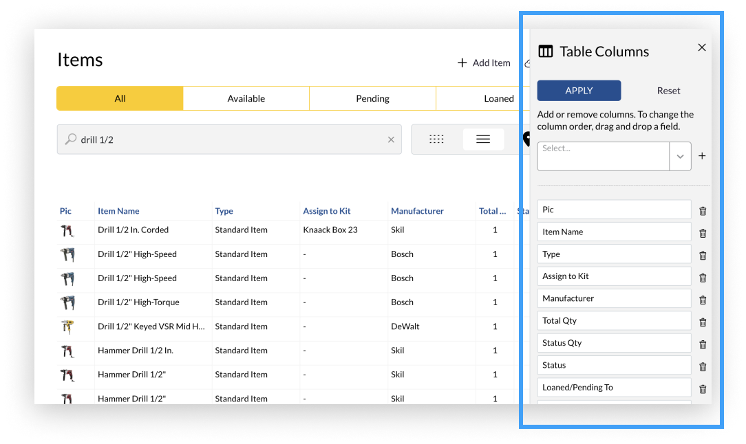The width and height of the screenshot is (746, 444).
Task: Delete the Pic column with its trash icon
Action: coord(703,210)
